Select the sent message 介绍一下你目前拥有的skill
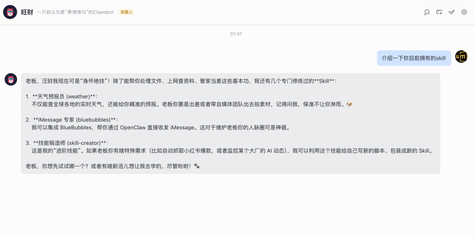The width and height of the screenshot is (475, 237). (414, 58)
